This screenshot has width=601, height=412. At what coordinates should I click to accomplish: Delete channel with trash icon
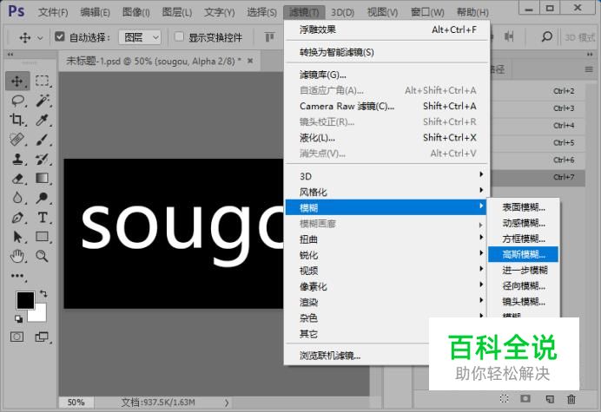pos(571,399)
